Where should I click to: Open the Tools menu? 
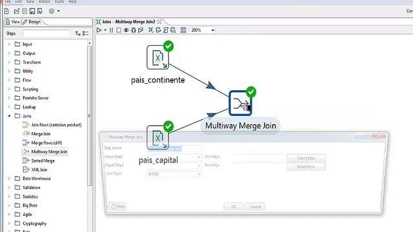(59, 1)
